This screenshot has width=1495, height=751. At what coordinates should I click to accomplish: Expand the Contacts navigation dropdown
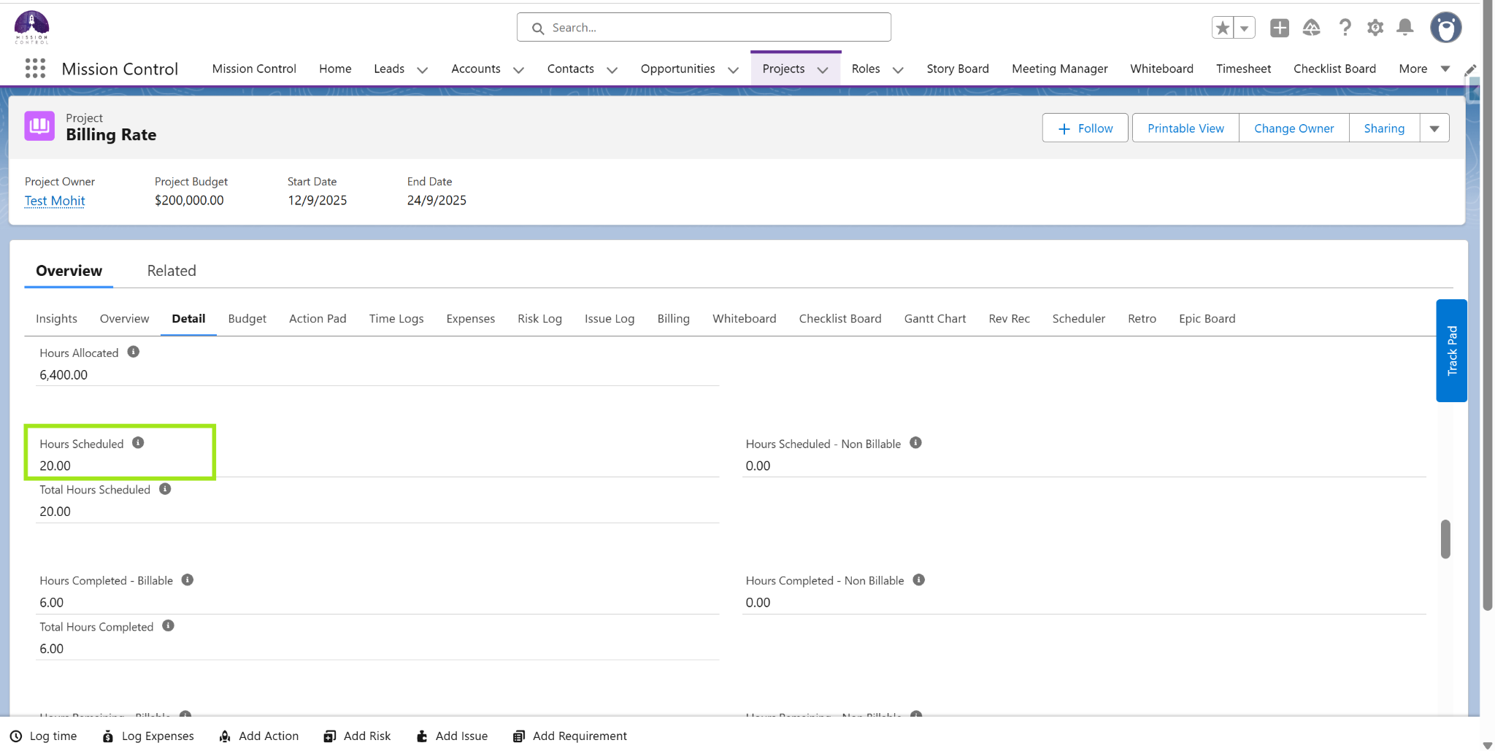pyautogui.click(x=612, y=70)
